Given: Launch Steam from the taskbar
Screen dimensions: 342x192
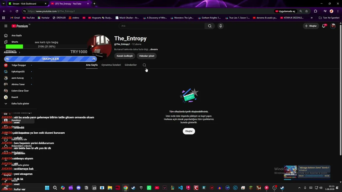Looking at the screenshot, I should coord(133,188).
